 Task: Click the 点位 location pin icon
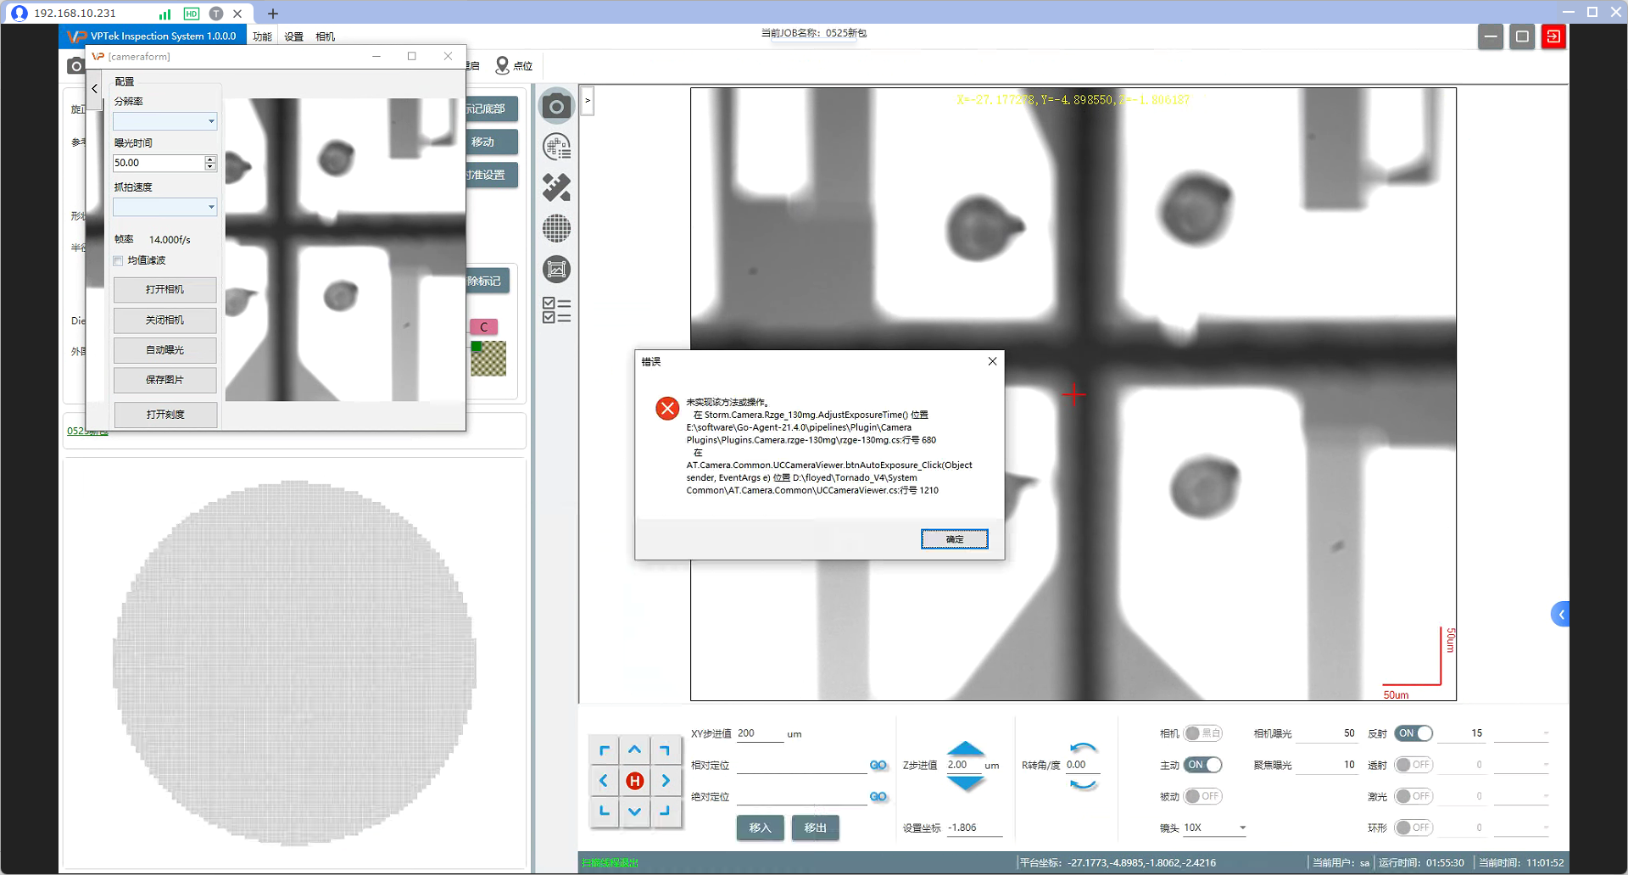click(514, 65)
